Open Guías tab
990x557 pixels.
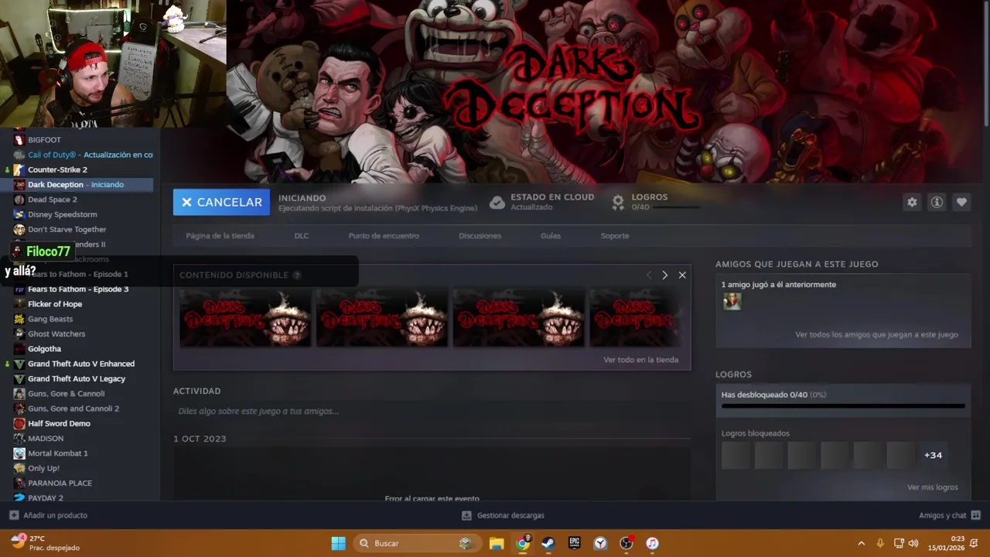(551, 236)
